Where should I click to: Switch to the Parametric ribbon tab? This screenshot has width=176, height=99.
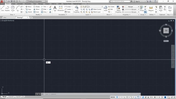click(28, 4)
